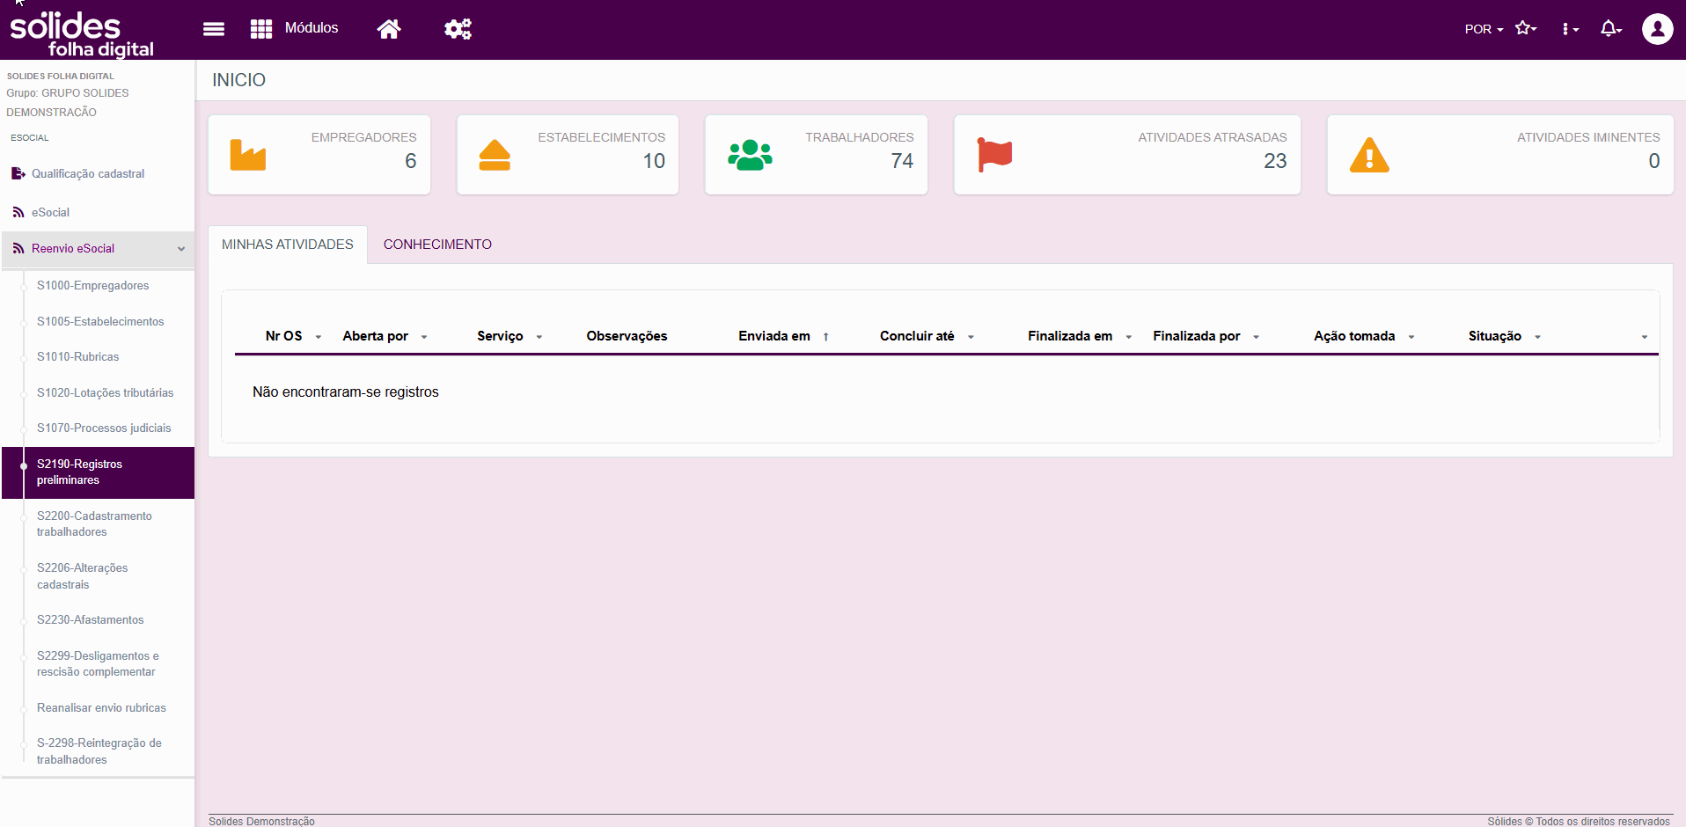The height and width of the screenshot is (827, 1686).
Task: Open Situação column dropdown arrow
Action: (1538, 337)
